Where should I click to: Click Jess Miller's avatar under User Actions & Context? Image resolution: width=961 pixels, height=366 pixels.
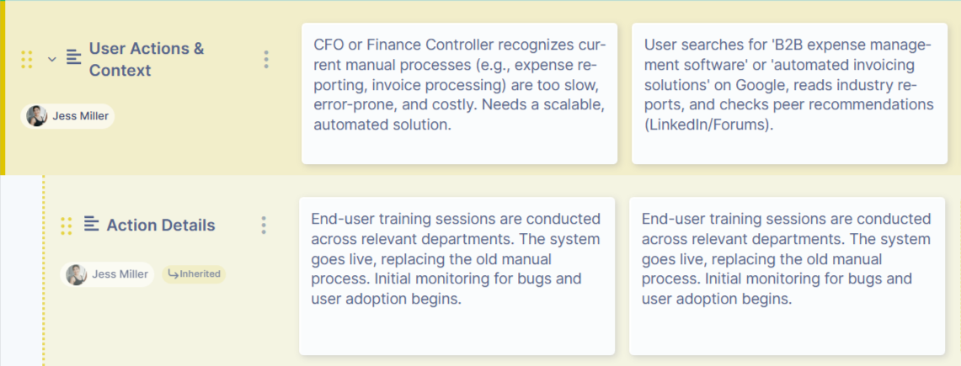click(36, 116)
